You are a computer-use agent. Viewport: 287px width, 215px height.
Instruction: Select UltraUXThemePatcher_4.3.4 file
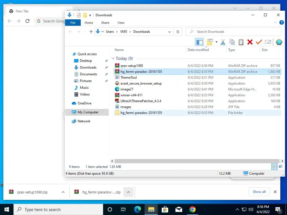tap(197, 101)
